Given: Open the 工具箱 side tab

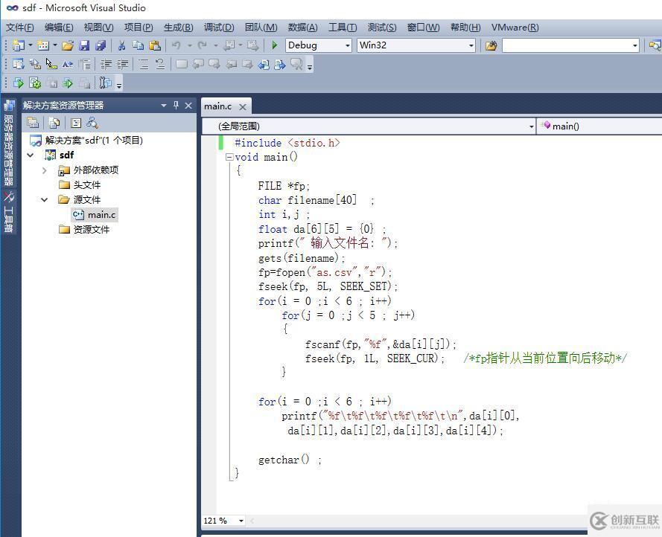Looking at the screenshot, I should tap(9, 212).
